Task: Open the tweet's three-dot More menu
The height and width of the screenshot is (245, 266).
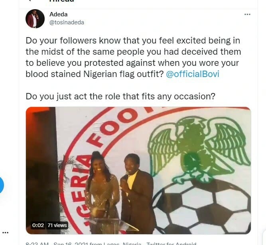Action: 248,14
